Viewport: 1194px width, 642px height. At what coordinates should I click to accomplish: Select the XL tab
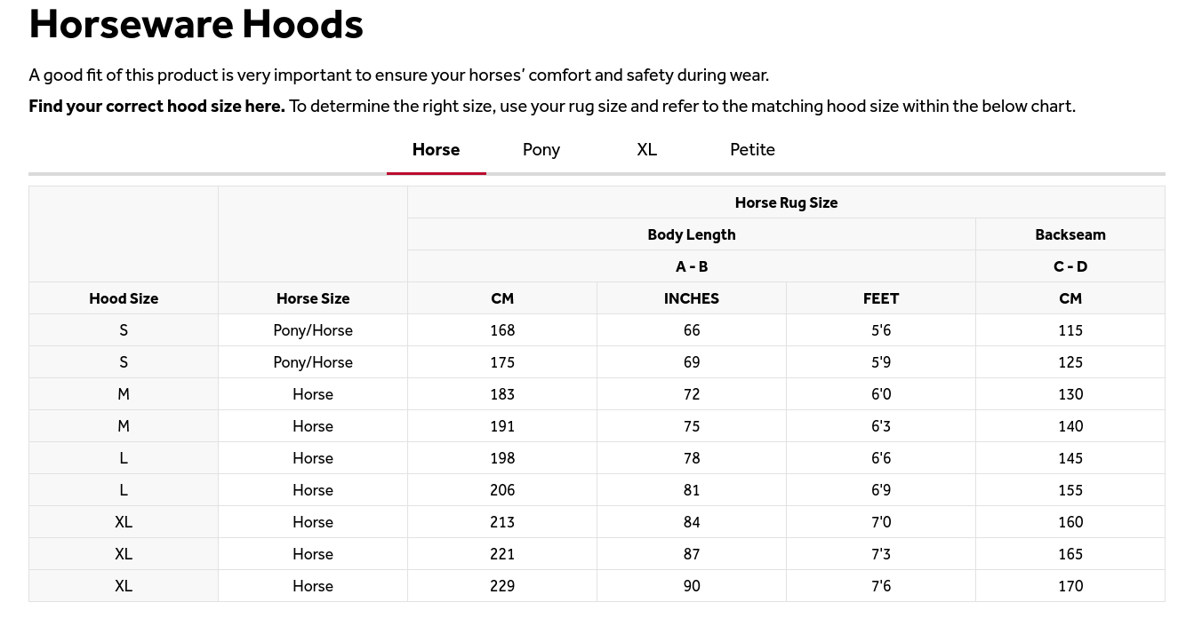pyautogui.click(x=647, y=150)
